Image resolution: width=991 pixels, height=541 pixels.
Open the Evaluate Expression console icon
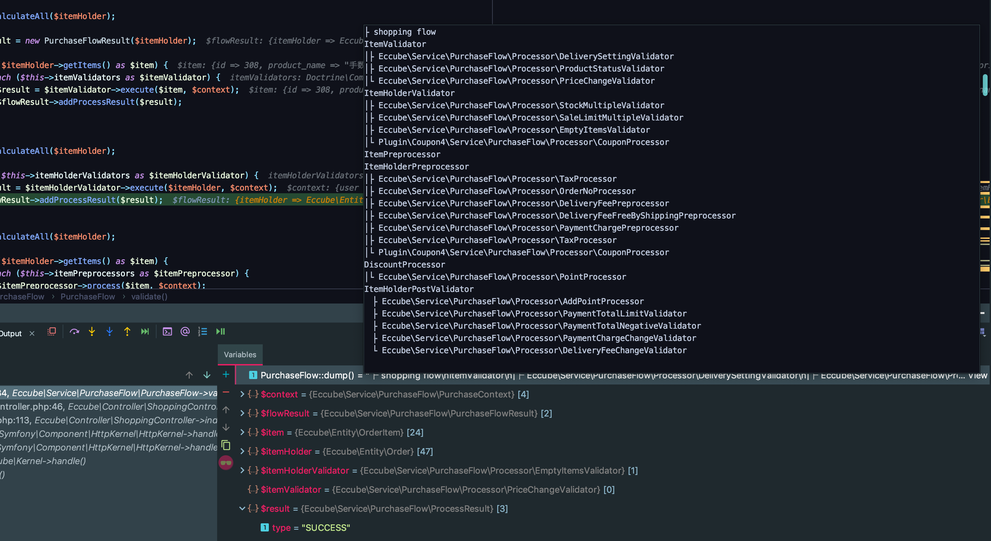tap(167, 331)
